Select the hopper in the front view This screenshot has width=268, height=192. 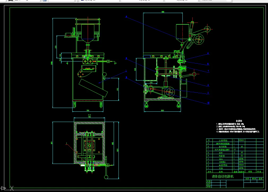pyautogui.click(x=88, y=33)
